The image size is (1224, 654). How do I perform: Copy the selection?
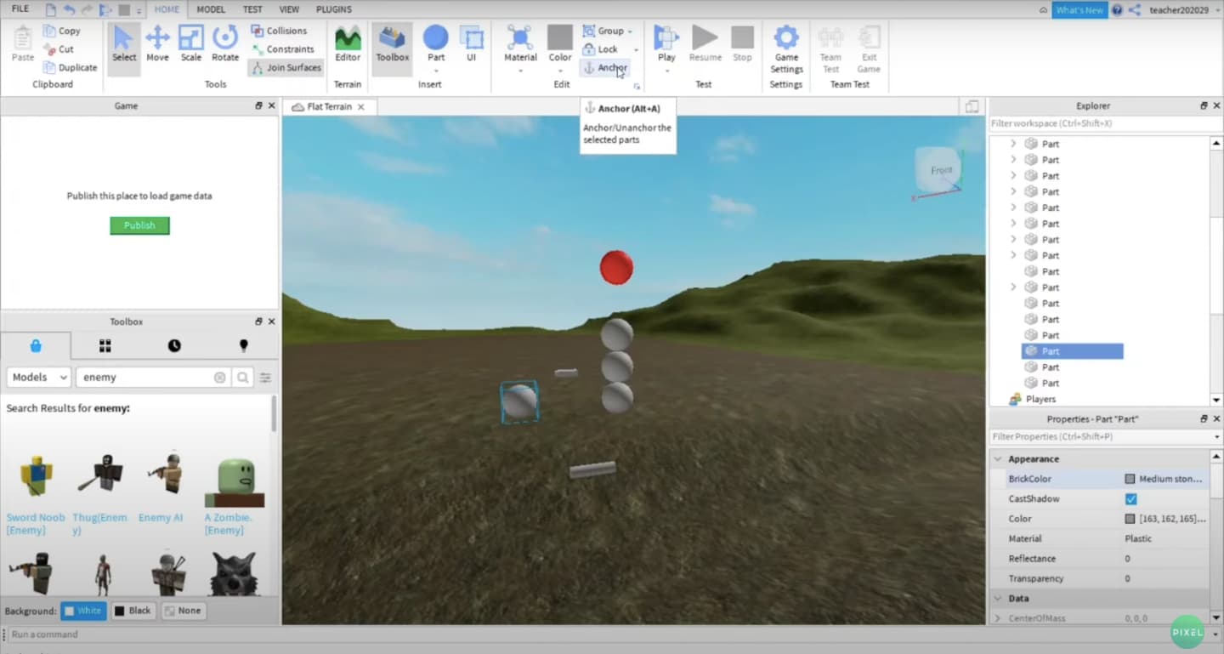(62, 31)
